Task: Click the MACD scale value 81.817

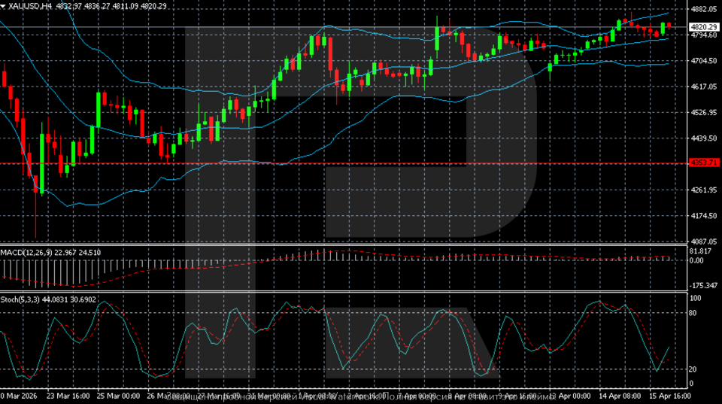Action: [700, 251]
